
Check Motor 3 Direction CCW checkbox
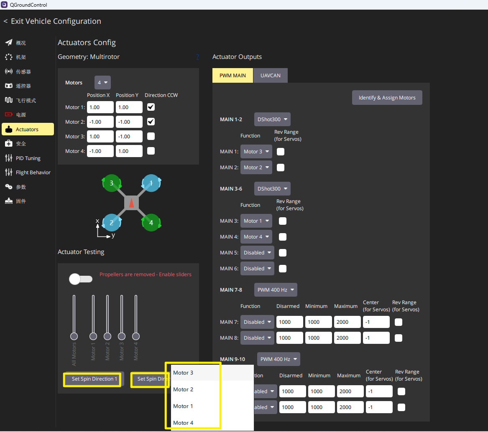click(151, 136)
